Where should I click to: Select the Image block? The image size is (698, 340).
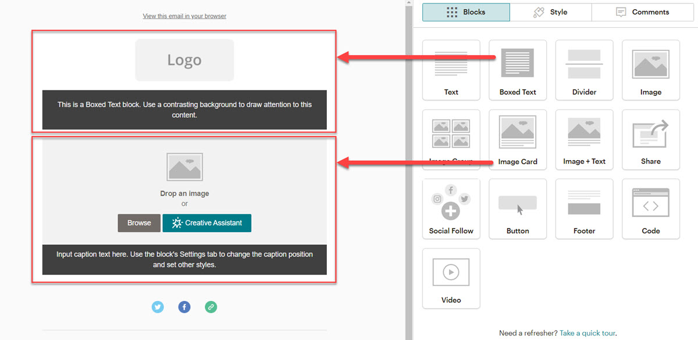pos(651,70)
